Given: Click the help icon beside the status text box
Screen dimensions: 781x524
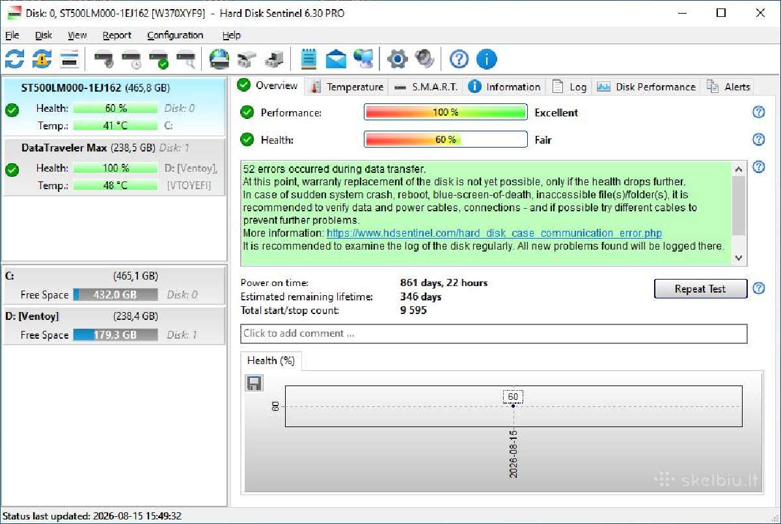Looking at the screenshot, I should (x=758, y=168).
